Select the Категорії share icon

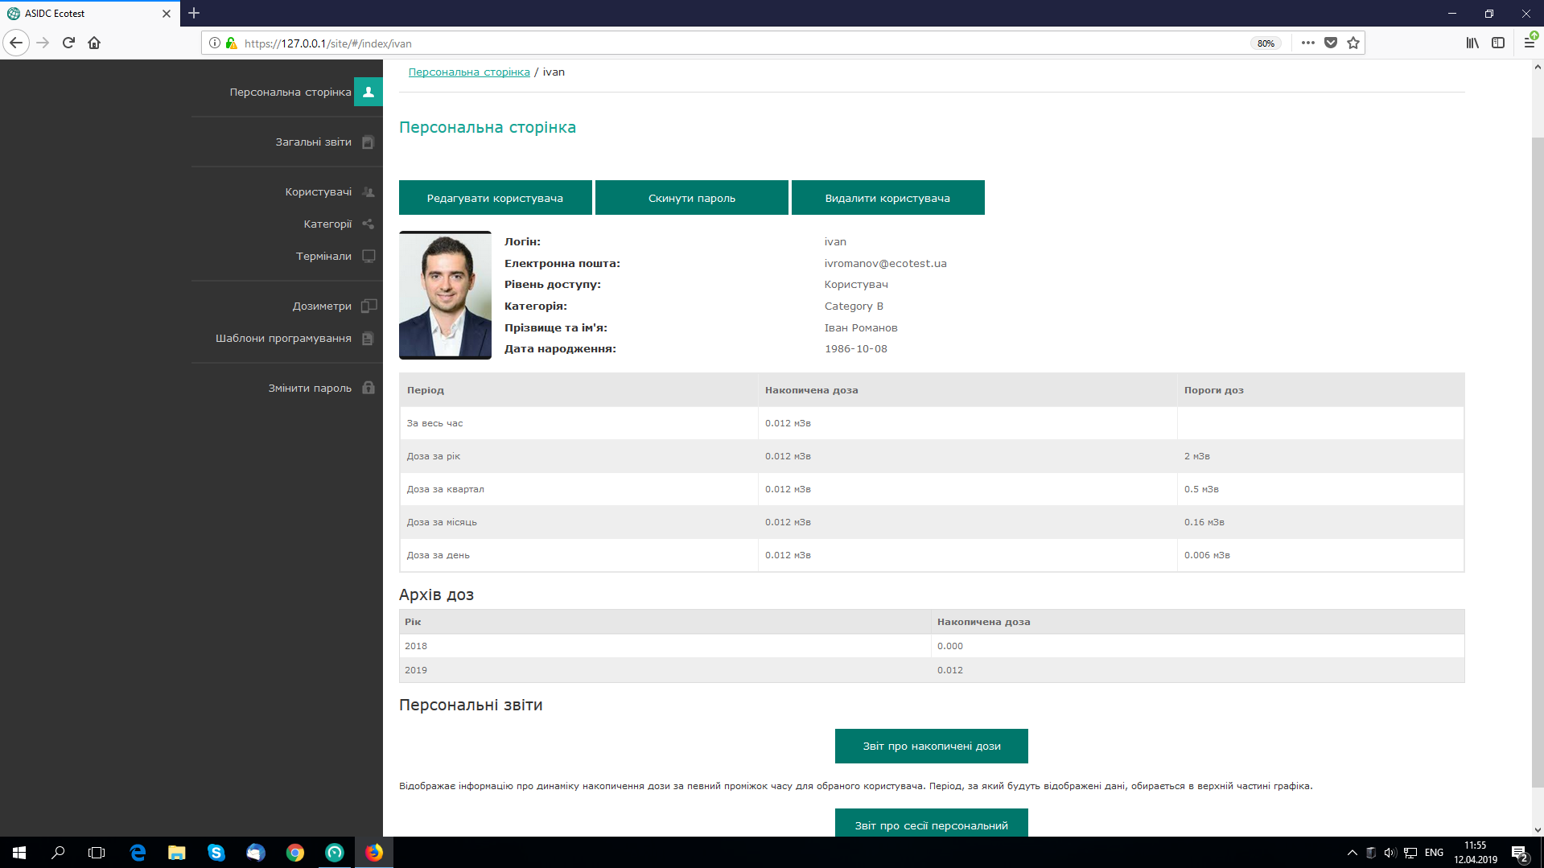click(x=369, y=224)
